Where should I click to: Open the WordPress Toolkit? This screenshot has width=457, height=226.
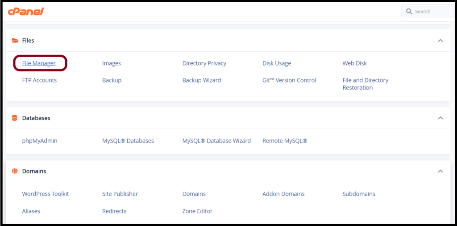pyautogui.click(x=46, y=193)
